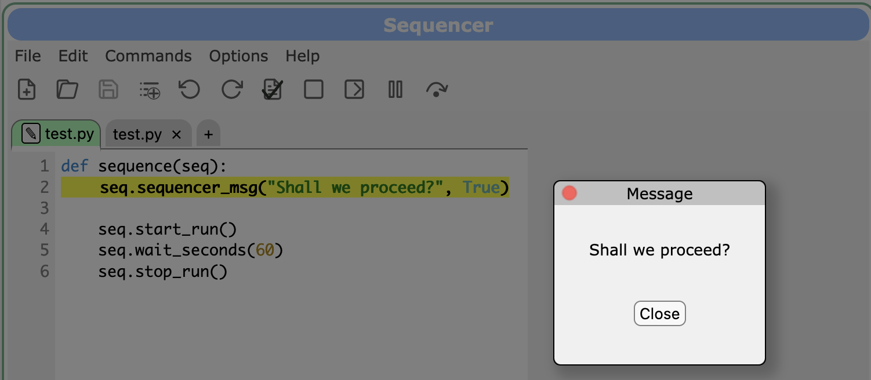Pause the sequence with the pause icon
871x380 pixels.
[x=395, y=89]
